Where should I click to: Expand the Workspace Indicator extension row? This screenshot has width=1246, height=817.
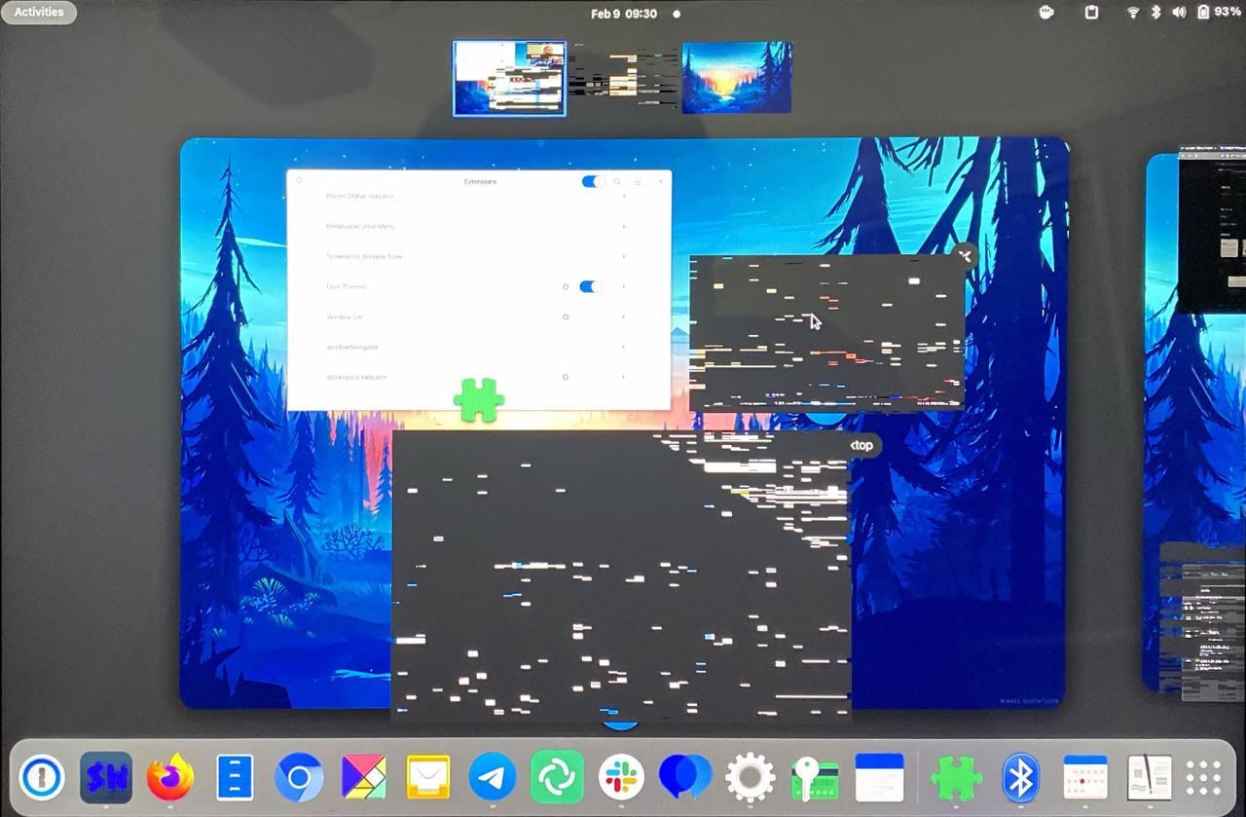[624, 377]
